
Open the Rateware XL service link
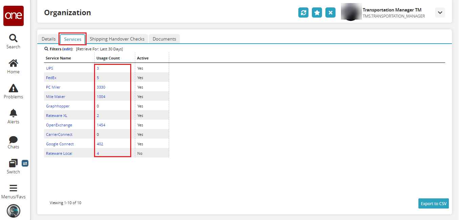(x=56, y=116)
